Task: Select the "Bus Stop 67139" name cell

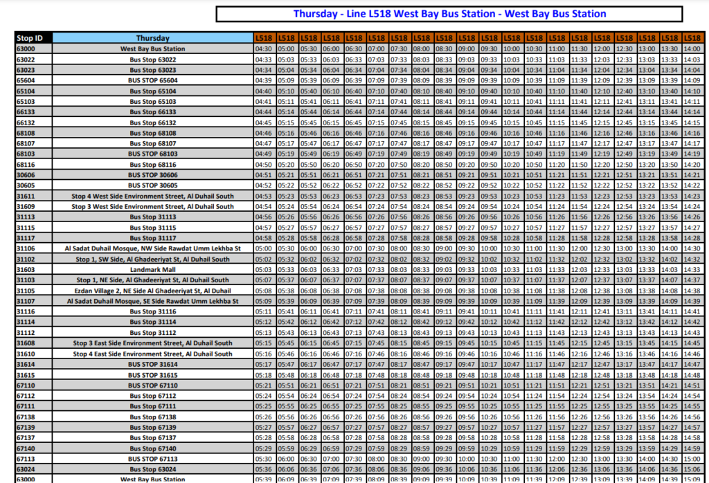Action: pos(152,427)
